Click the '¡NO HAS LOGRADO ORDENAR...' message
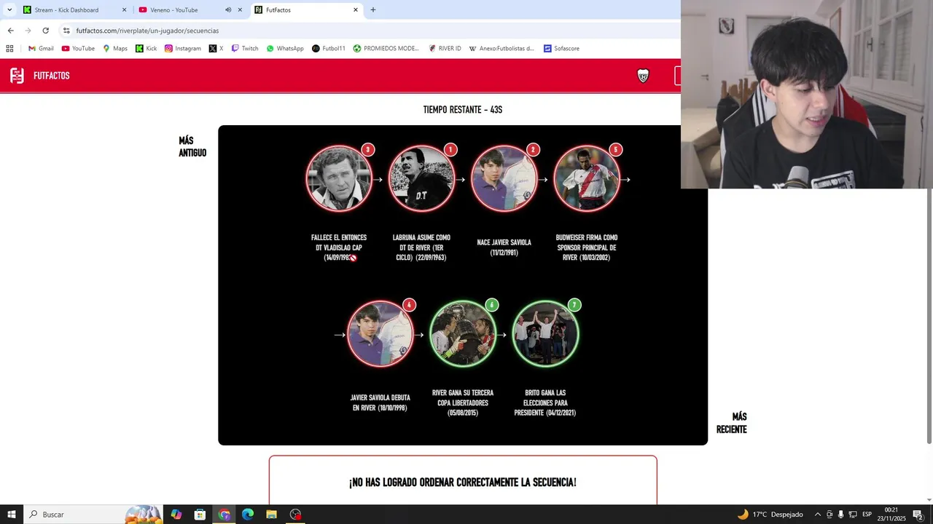Screen dimensions: 933x524 [463, 483]
